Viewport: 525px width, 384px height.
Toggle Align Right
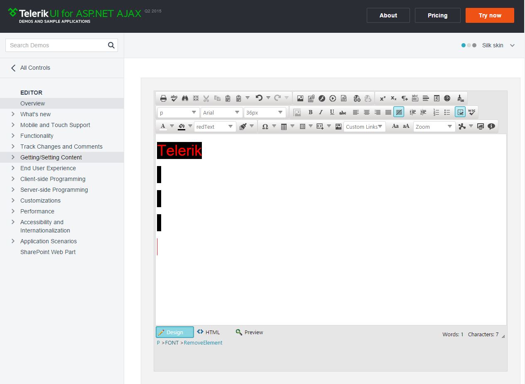378,112
